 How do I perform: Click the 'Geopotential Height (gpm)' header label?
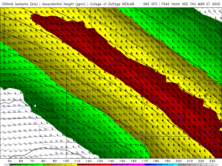(64, 4)
